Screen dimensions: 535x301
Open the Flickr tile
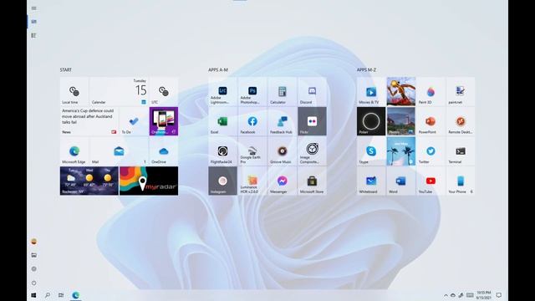coord(312,121)
